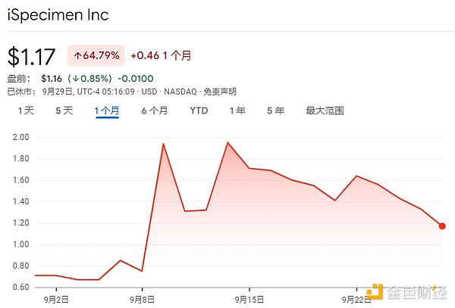This screenshot has width=455, height=308.
Task: Open the 5年 chart range
Action: pyautogui.click(x=275, y=110)
